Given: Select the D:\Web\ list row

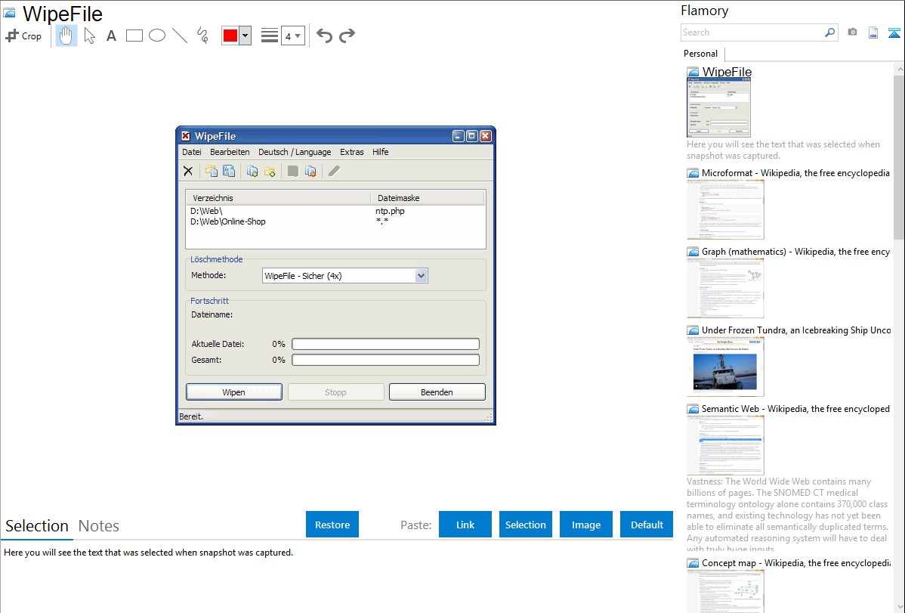Looking at the screenshot, I should tap(335, 211).
